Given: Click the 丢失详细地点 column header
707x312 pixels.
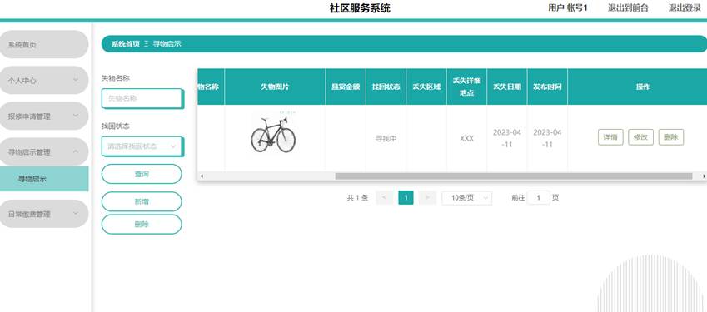Looking at the screenshot, I should pyautogui.click(x=466, y=87).
